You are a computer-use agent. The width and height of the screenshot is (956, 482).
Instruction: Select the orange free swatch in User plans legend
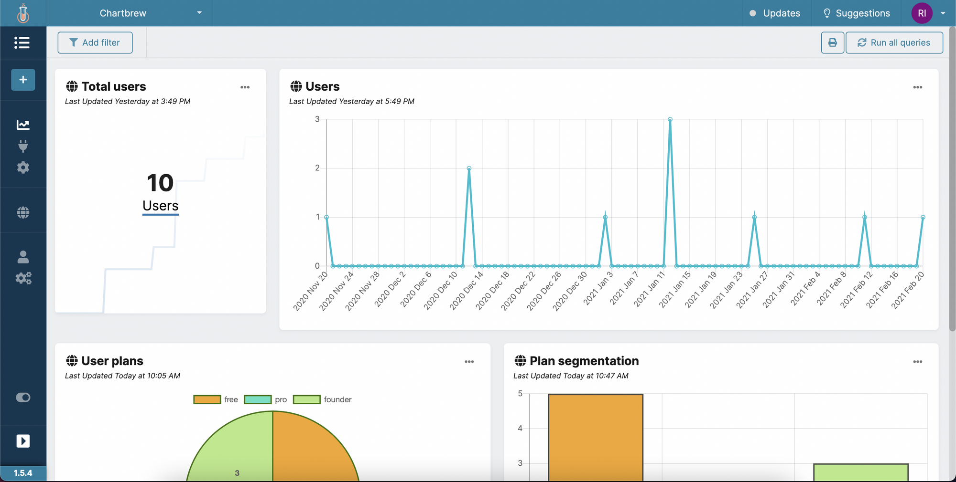207,399
